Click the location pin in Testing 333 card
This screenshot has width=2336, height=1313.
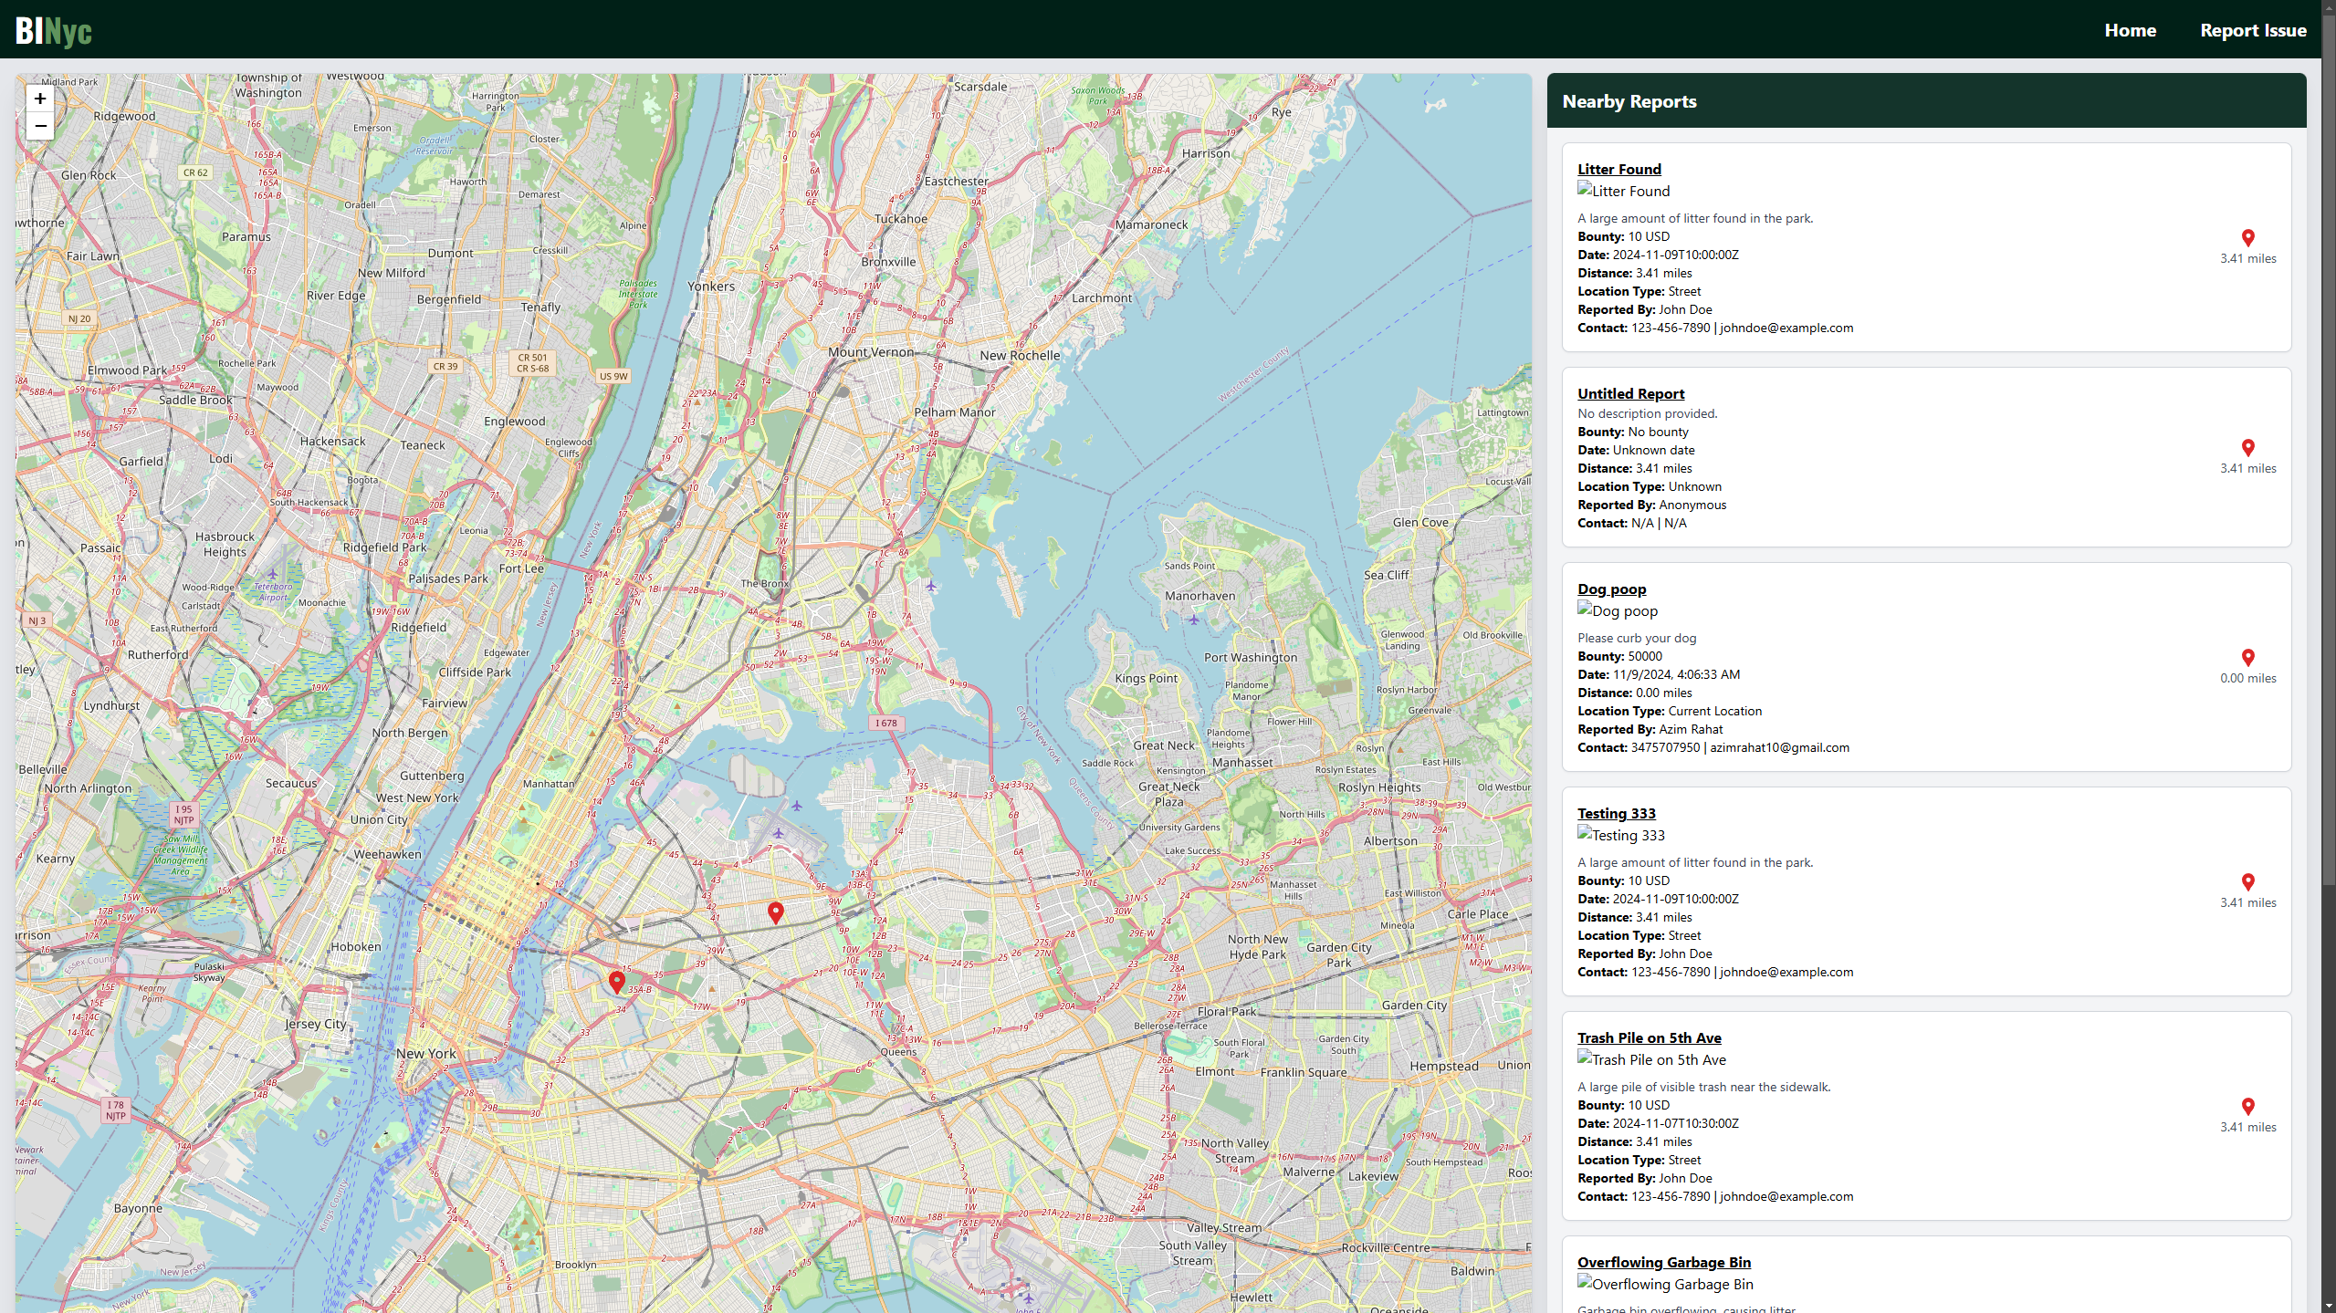2247,882
